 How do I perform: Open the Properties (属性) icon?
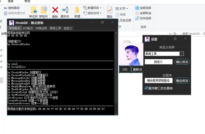tap(110, 10)
